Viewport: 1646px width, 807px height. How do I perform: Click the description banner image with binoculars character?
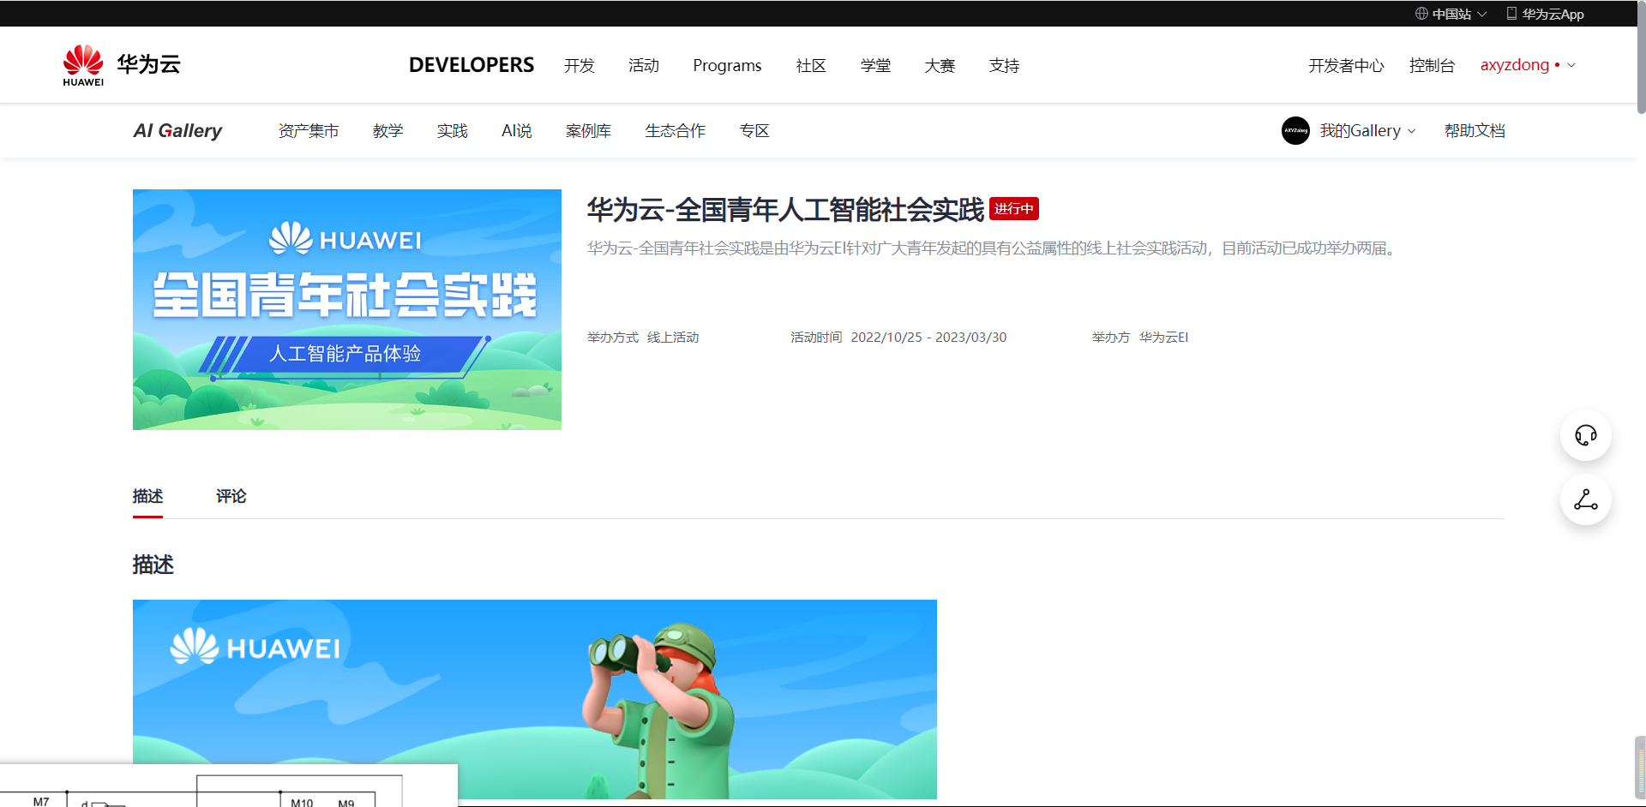coord(535,699)
